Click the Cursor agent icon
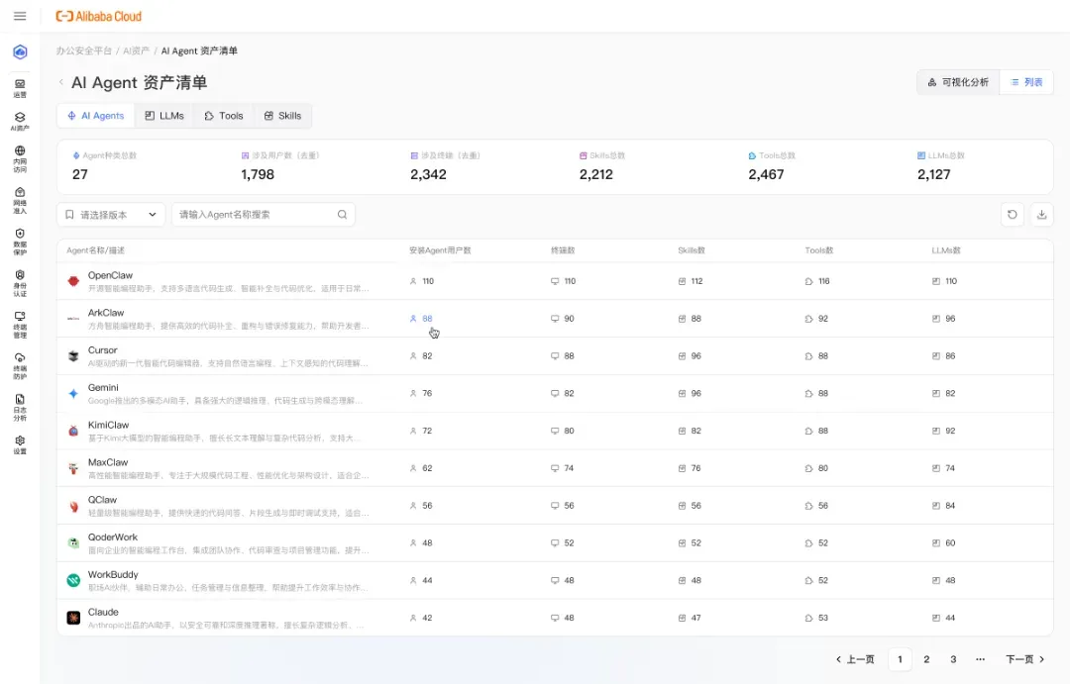 point(73,356)
